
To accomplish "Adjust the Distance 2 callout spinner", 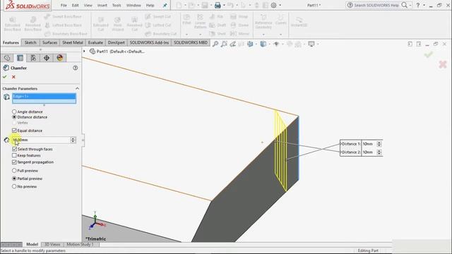I will pyautogui.click(x=379, y=152).
